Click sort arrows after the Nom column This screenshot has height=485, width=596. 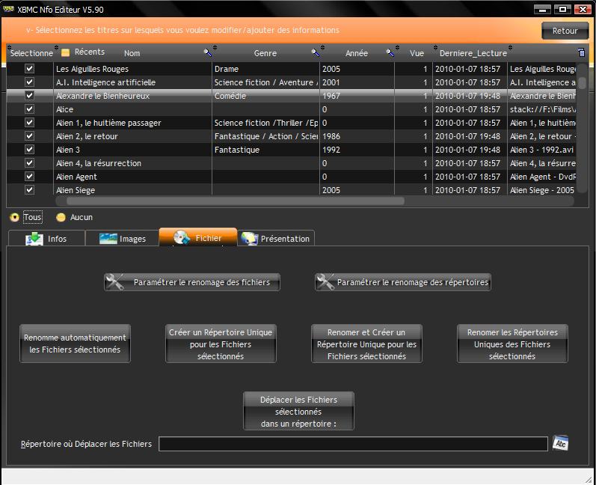tap(215, 48)
